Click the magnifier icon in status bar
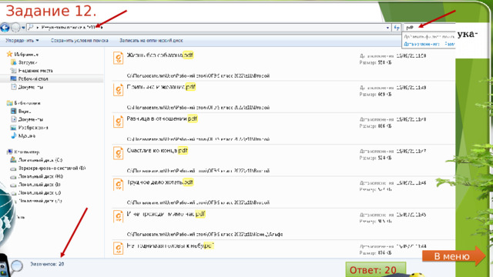Viewport: 493px width, 277px height. coord(17,266)
